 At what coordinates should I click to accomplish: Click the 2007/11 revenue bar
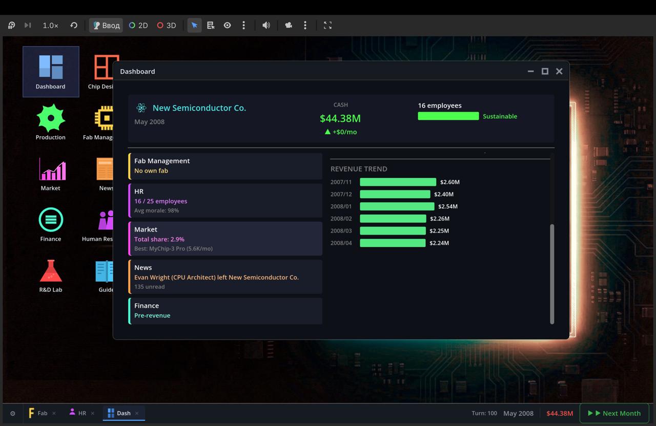398,182
